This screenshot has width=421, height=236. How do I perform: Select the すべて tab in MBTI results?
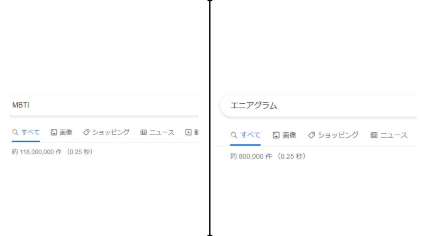pyautogui.click(x=30, y=132)
